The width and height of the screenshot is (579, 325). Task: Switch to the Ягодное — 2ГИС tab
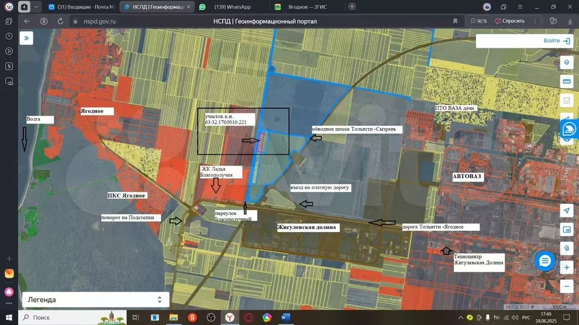(x=306, y=7)
